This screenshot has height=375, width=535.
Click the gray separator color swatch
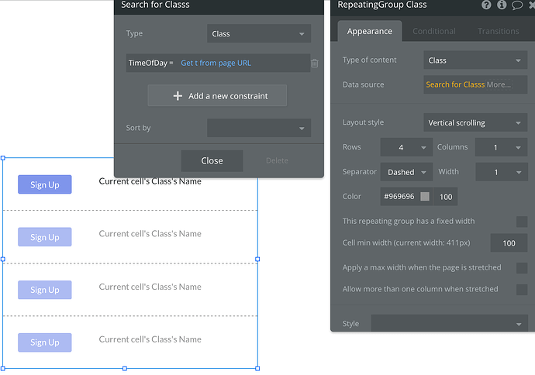425,196
